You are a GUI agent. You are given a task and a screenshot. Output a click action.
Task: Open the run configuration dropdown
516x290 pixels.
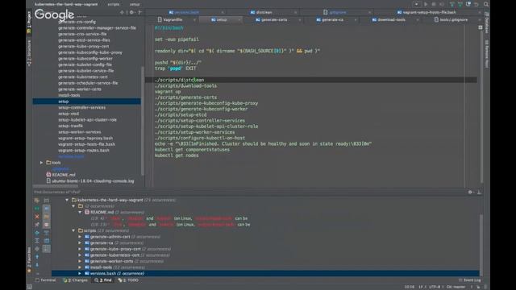(x=416, y=4)
